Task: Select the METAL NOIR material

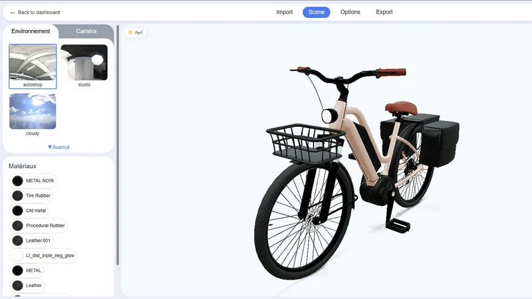Action: (33, 181)
